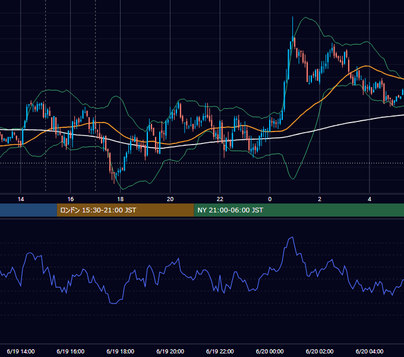Screen dimensions: 404x357
Task: Click the 6/19 22:00 date label
Action: (220, 351)
